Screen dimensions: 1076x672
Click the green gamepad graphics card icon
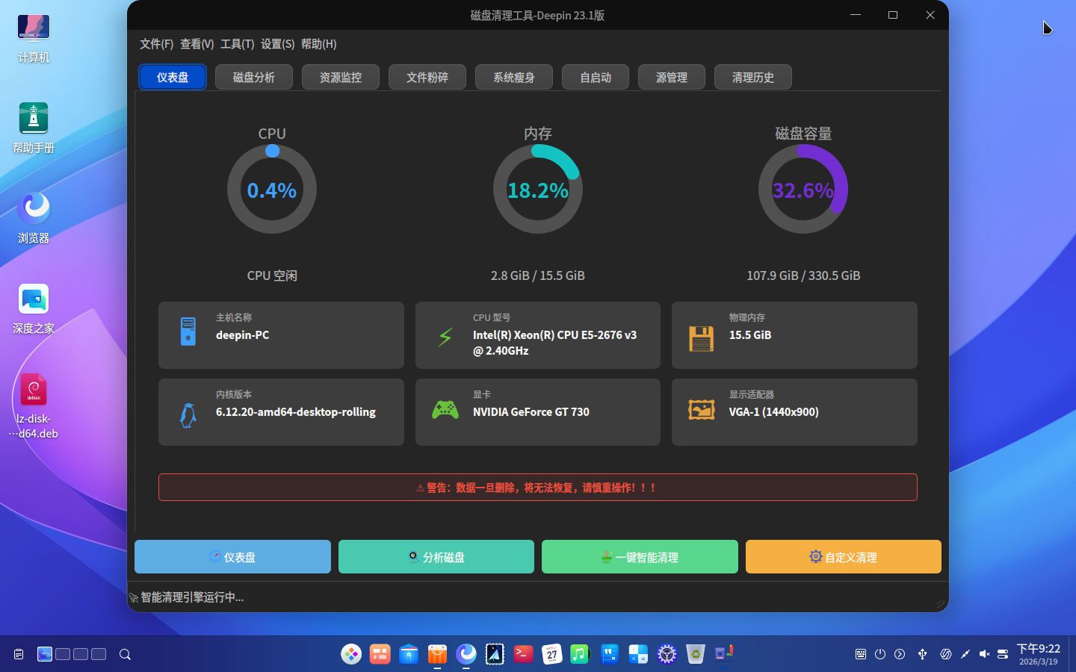445,409
